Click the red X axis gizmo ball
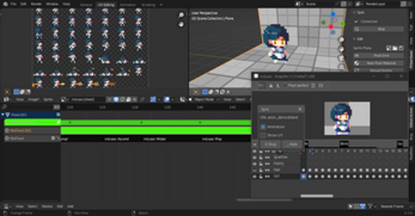The image size is (415, 216). [x=330, y=26]
